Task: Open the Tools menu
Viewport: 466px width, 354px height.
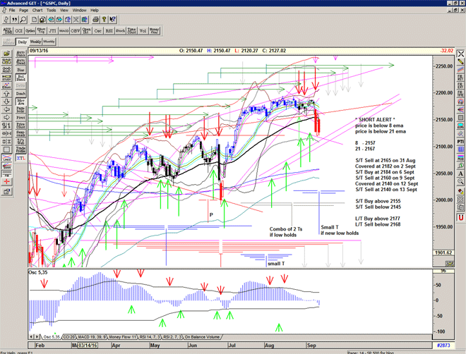Action: [x=52, y=11]
